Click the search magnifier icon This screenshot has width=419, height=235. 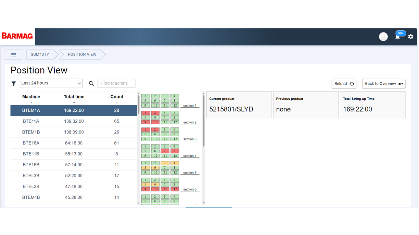(91, 83)
